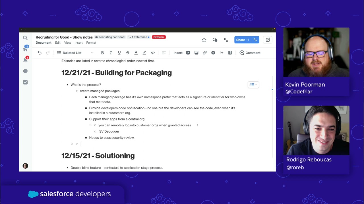This screenshot has width=364, height=204.
Task: Insert a live app lightning icon
Action: [x=213, y=53]
